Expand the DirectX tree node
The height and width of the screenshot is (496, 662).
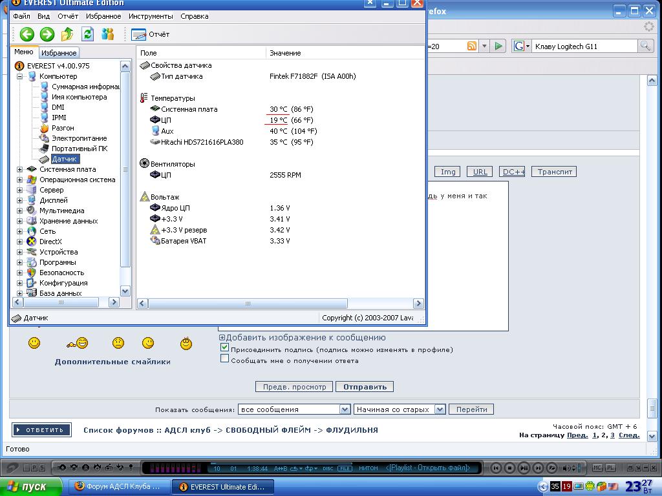(19, 242)
